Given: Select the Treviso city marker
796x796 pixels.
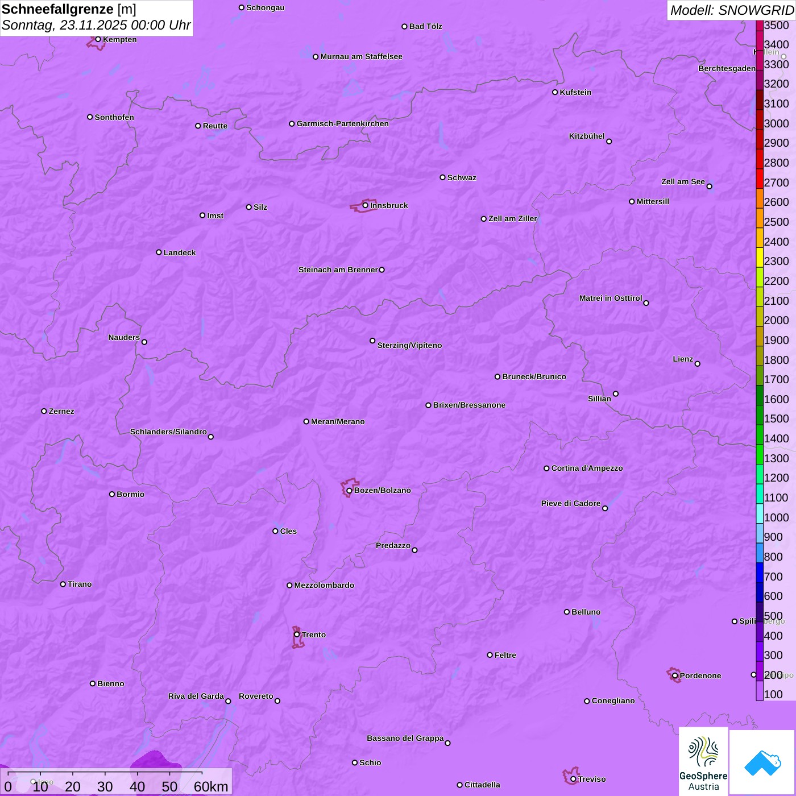Looking at the screenshot, I should 573,779.
